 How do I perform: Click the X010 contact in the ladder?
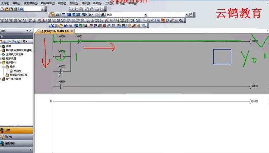pos(62,87)
